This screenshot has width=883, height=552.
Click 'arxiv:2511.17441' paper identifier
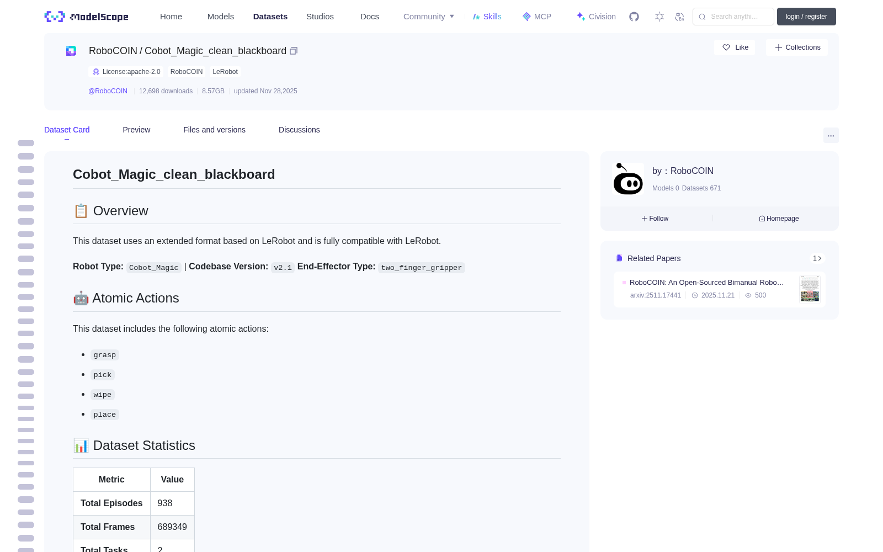click(656, 295)
